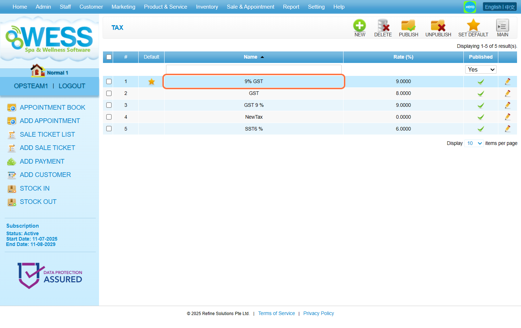This screenshot has width=521, height=328.
Task: Click the PUBLISH folder icon
Action: (408, 26)
